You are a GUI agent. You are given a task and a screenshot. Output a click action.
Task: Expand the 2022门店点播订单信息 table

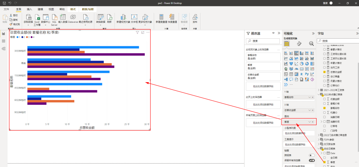click(x=318, y=135)
